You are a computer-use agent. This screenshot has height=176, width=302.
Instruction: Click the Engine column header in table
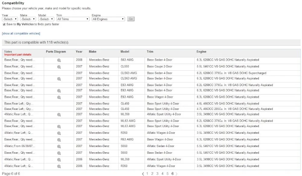coord(201,52)
